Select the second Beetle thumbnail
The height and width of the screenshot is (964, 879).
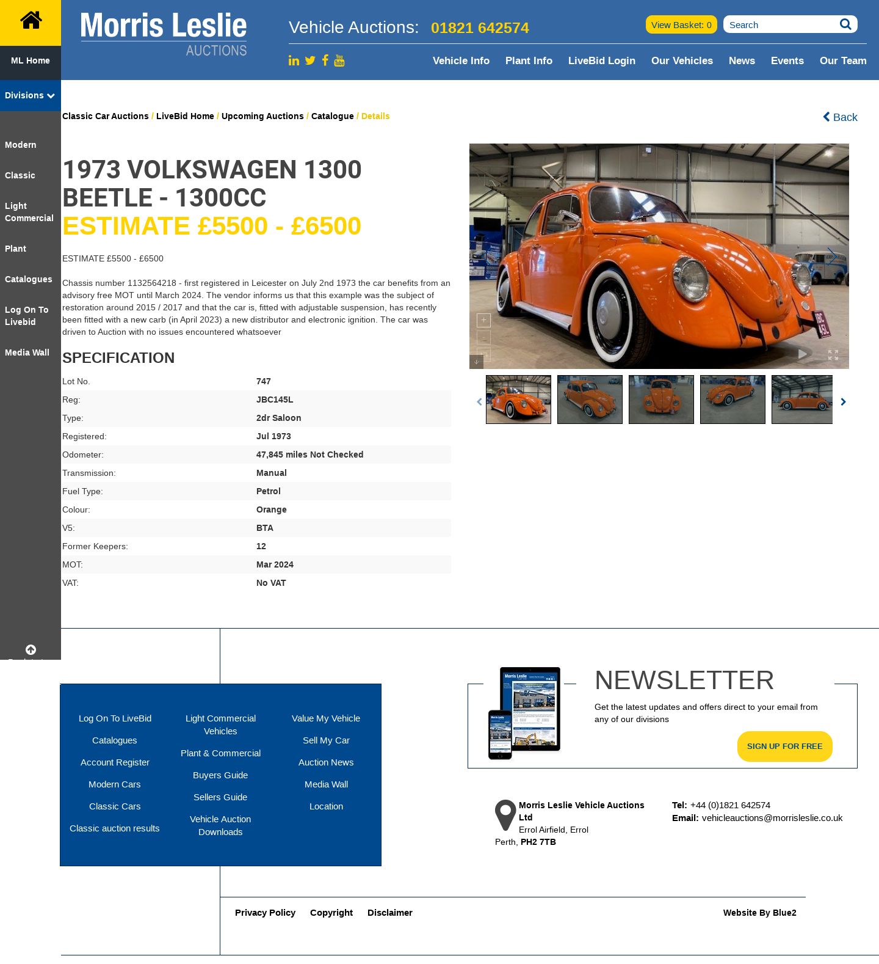click(x=590, y=400)
